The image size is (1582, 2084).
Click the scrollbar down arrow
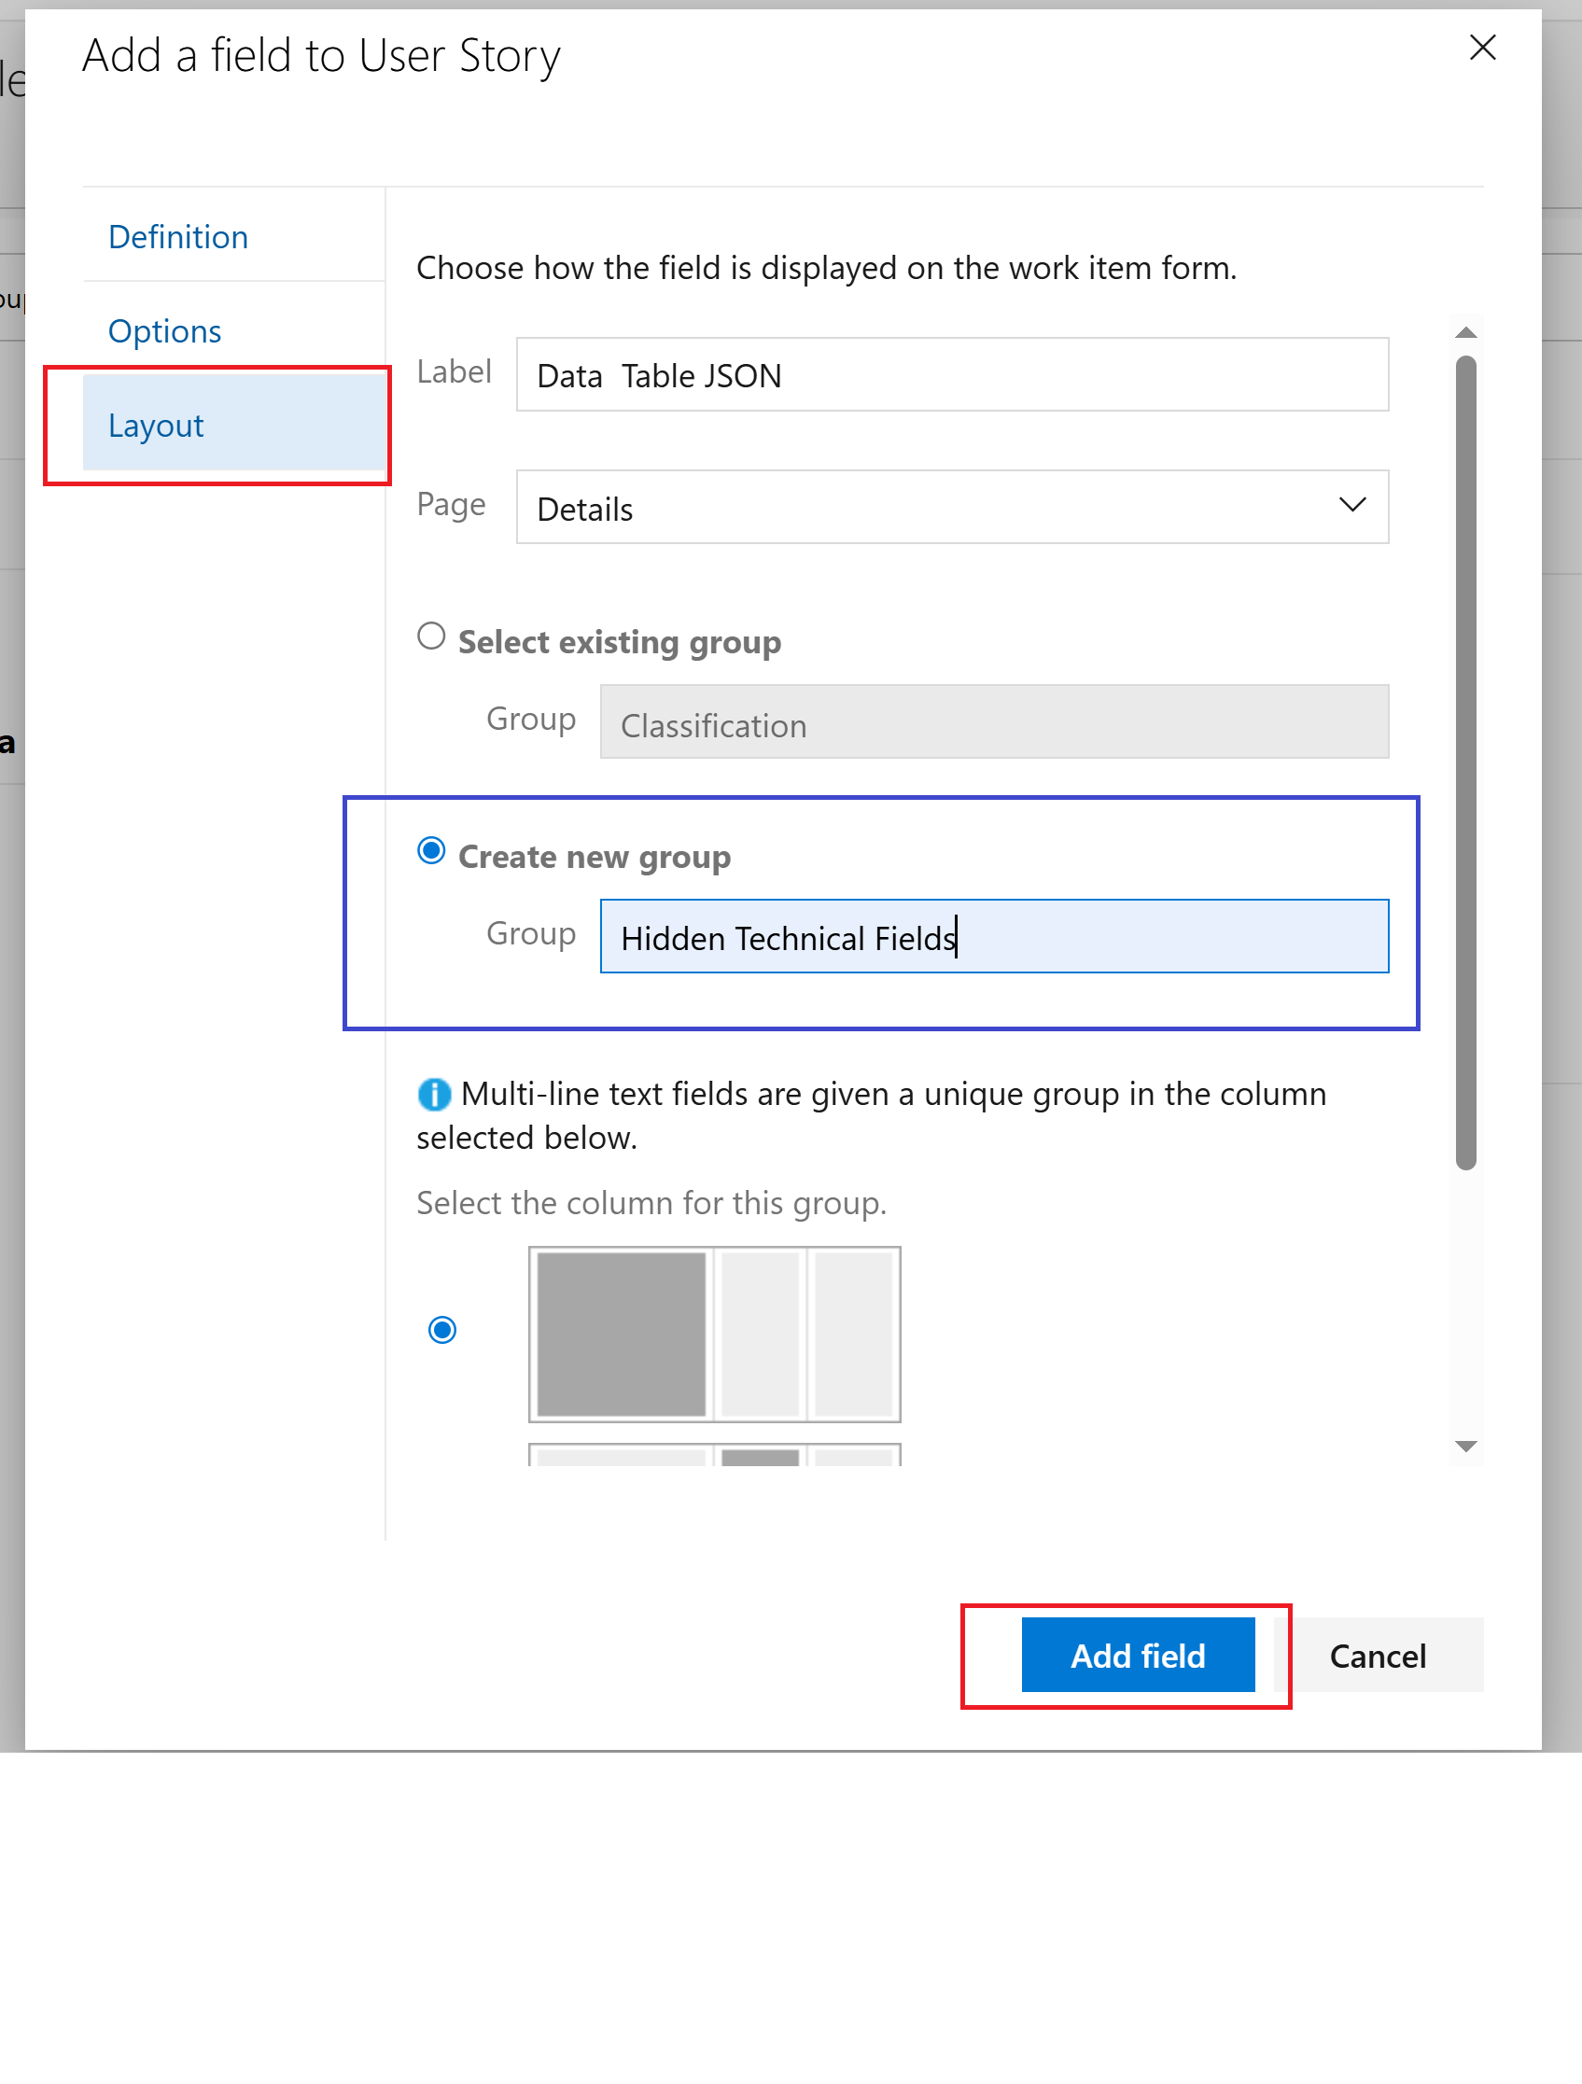[x=1465, y=1447]
